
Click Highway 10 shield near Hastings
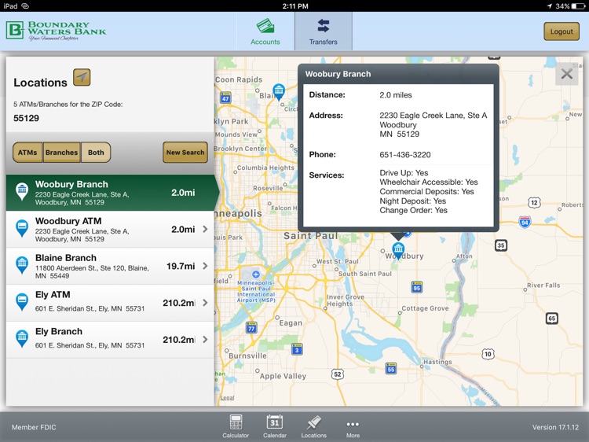488,354
